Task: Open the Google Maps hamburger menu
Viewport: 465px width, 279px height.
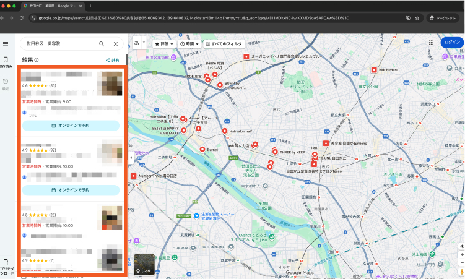Action: pyautogui.click(x=6, y=44)
